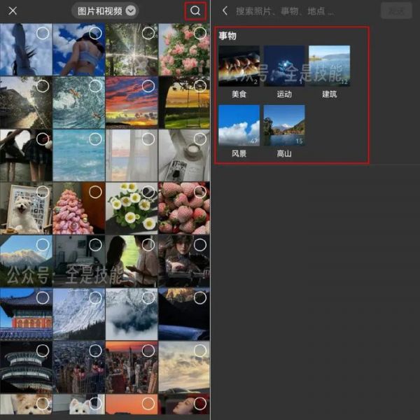This screenshot has height=420, width=420.
Task: Select the Temple of Heaven photo circle
Action: tap(43, 351)
